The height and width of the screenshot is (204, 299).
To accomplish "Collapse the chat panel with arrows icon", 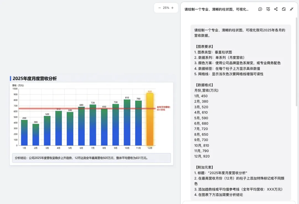I will pos(292,9).
